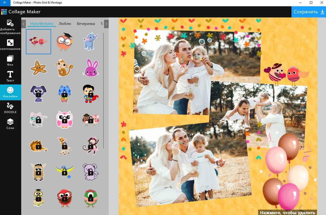Open the Слои layers panel
This screenshot has width=326, height=215.
click(x=10, y=124)
